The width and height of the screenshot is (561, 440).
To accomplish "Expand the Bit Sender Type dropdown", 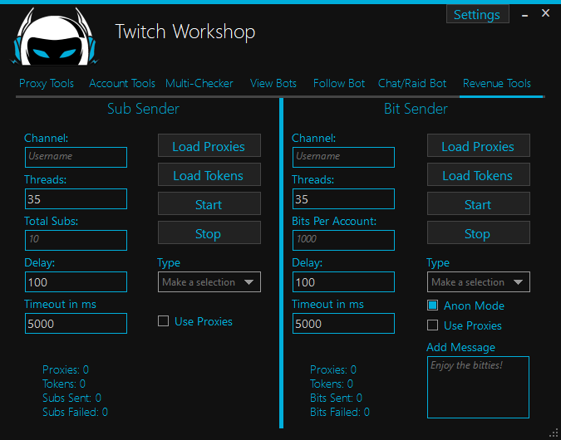I will [x=479, y=282].
